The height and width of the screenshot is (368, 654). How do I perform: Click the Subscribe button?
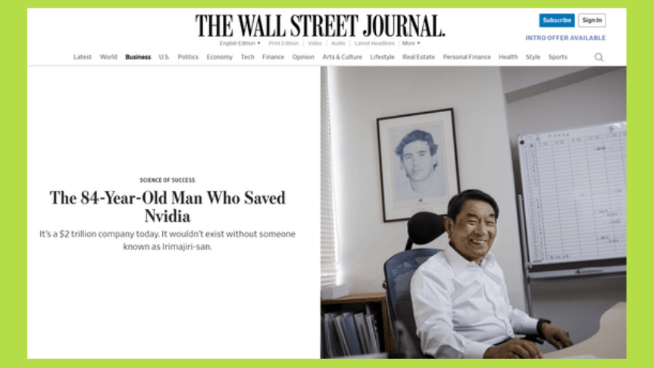tap(557, 20)
